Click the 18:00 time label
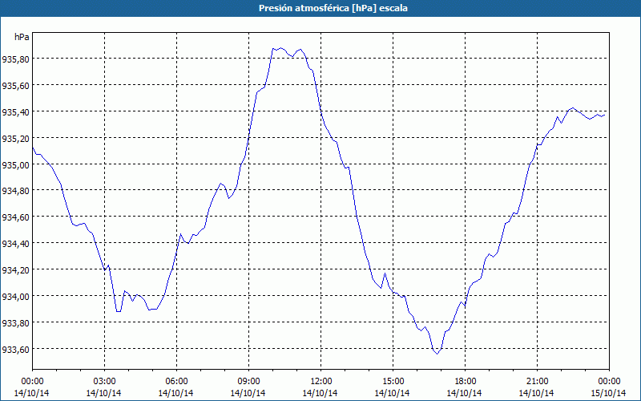This screenshot has width=641, height=401. (466, 382)
